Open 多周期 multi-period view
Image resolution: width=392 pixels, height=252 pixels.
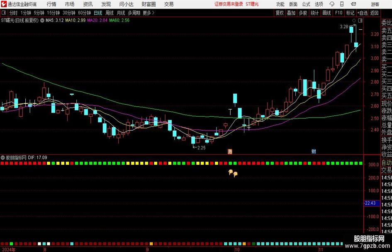(134, 13)
